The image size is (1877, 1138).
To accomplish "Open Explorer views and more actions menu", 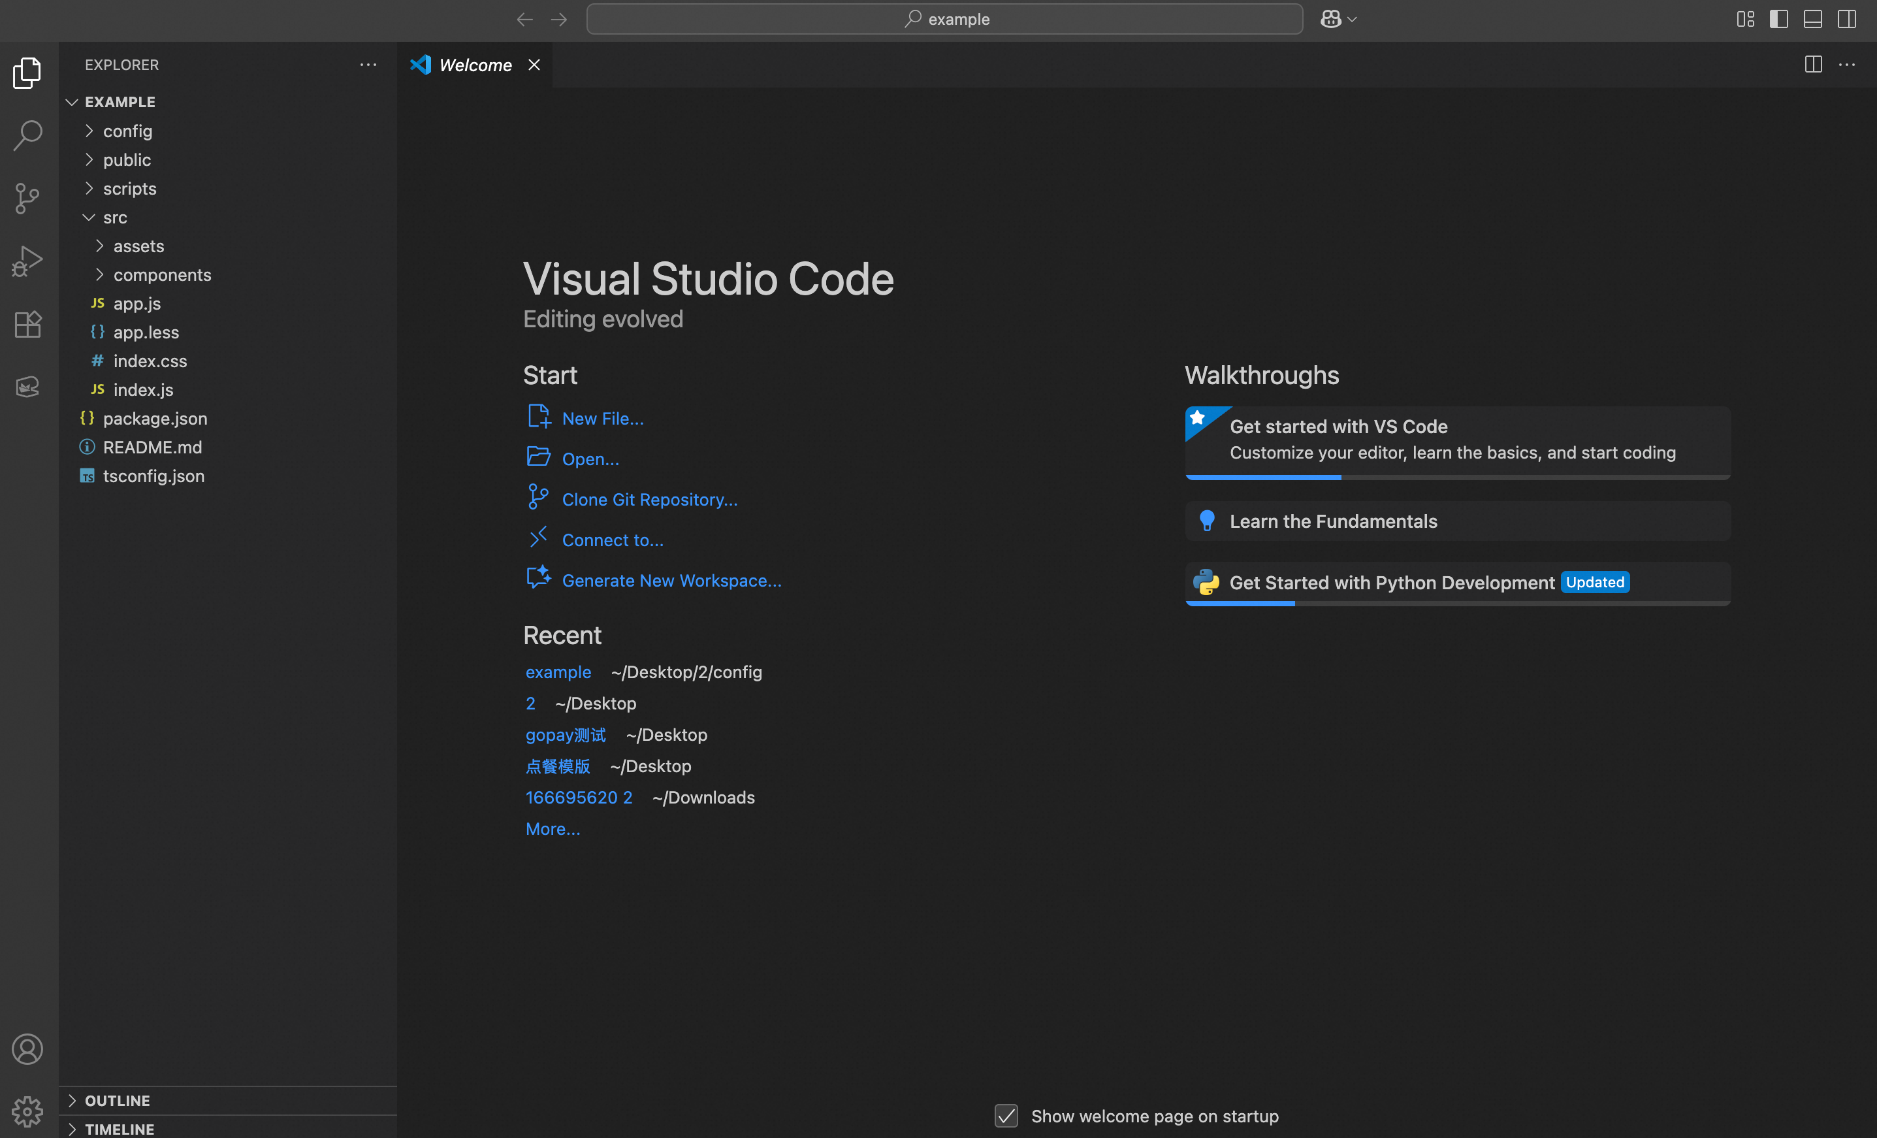I will tap(368, 65).
